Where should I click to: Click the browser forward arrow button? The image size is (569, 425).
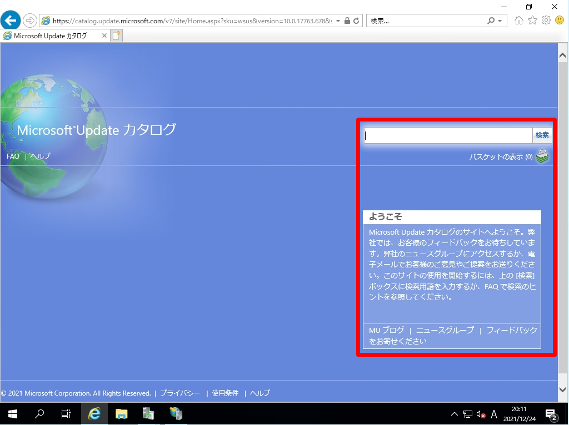pyautogui.click(x=30, y=21)
